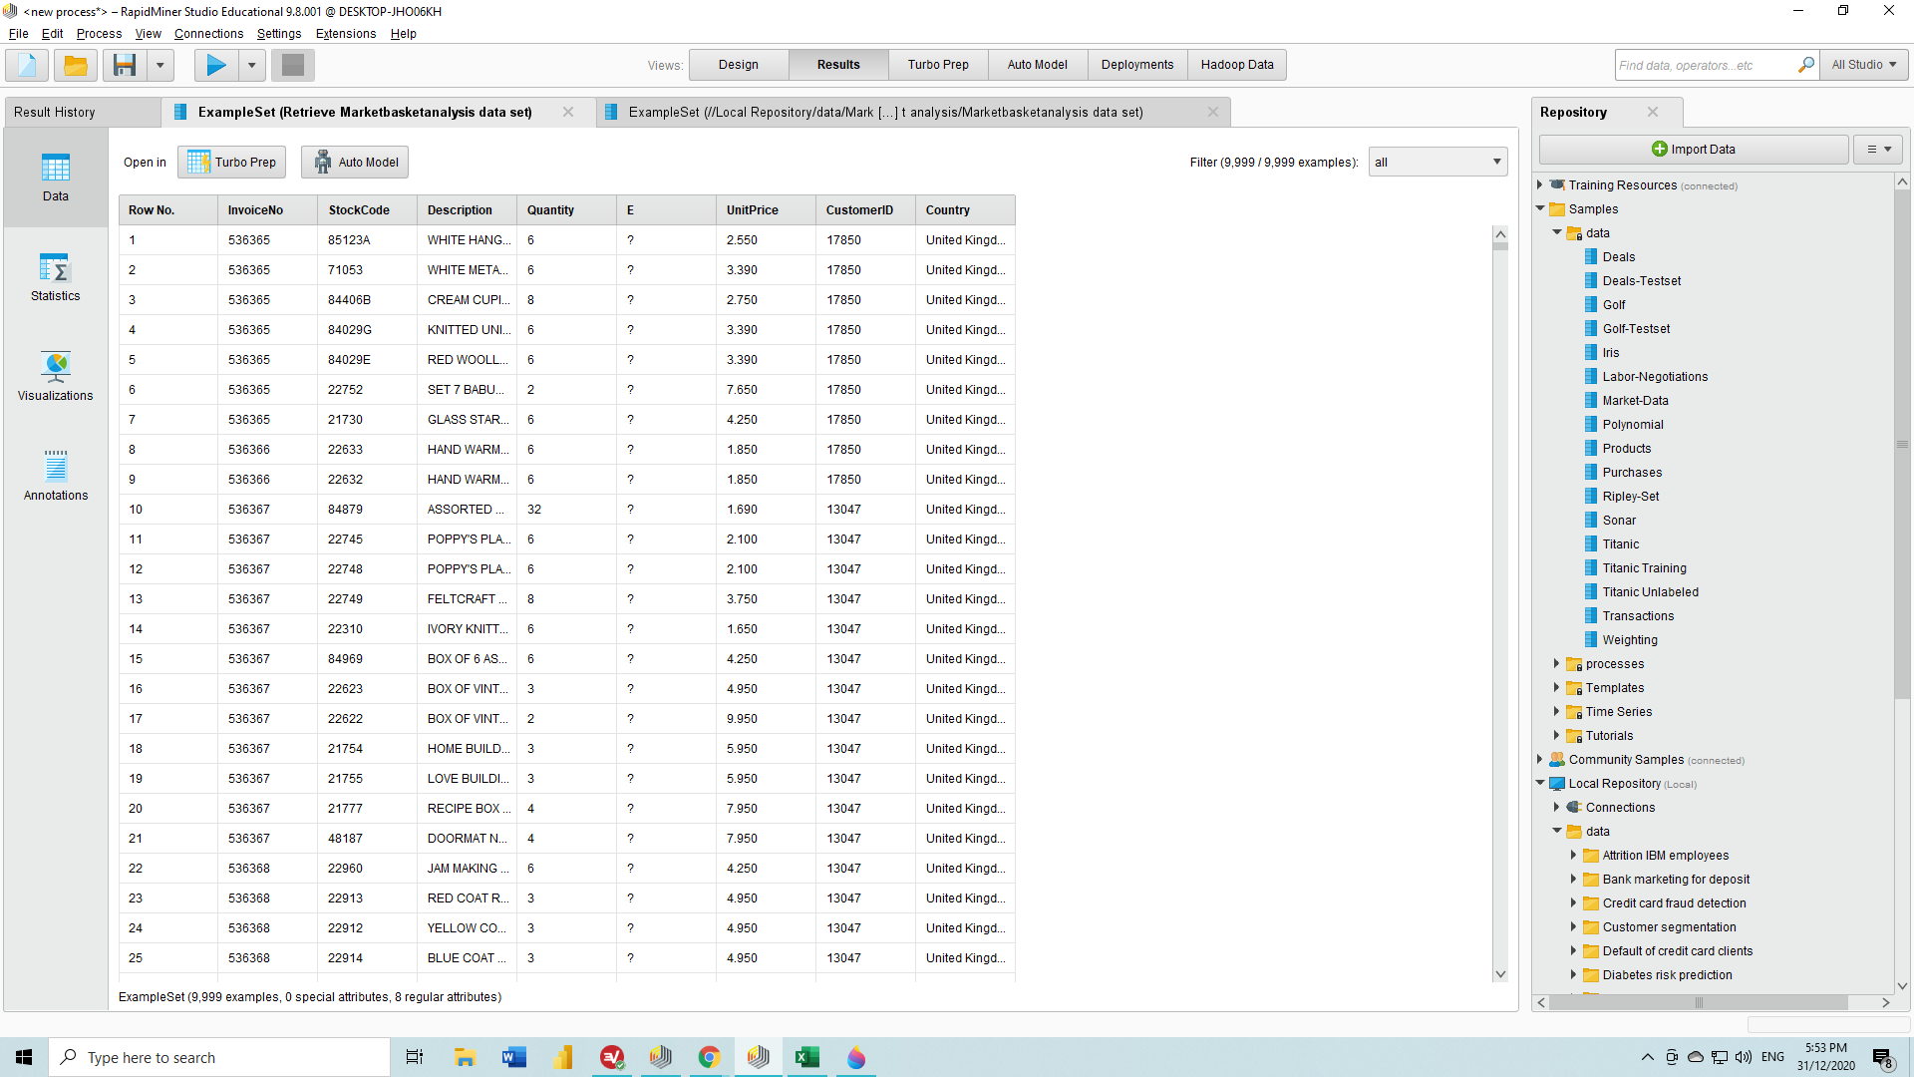
Task: Open the Filter examples dropdown
Action: (1437, 162)
